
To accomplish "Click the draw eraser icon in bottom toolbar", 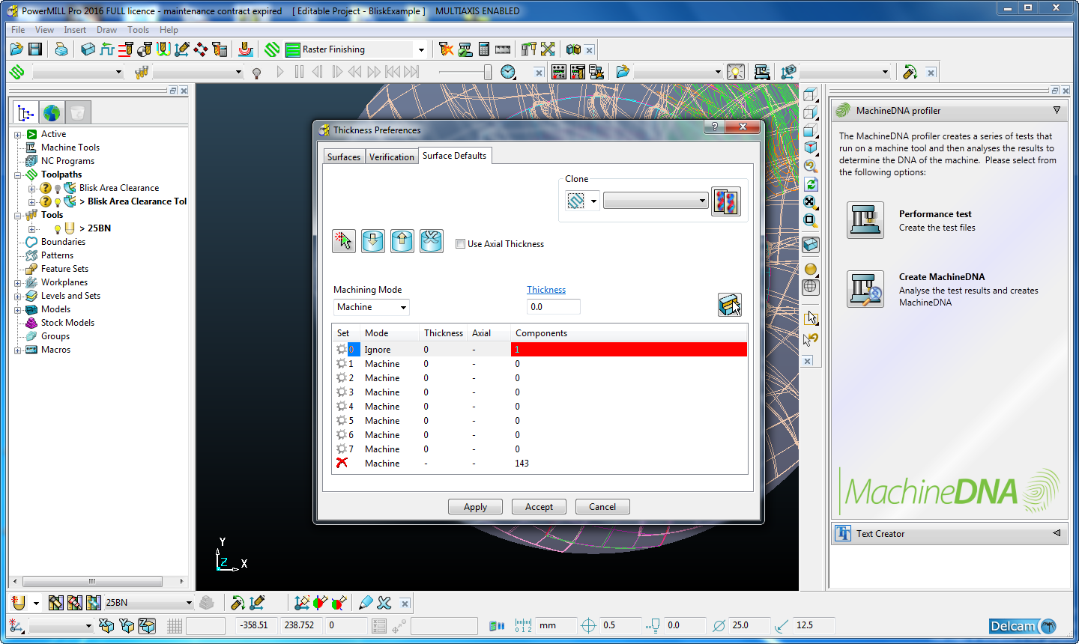I will coord(366,603).
